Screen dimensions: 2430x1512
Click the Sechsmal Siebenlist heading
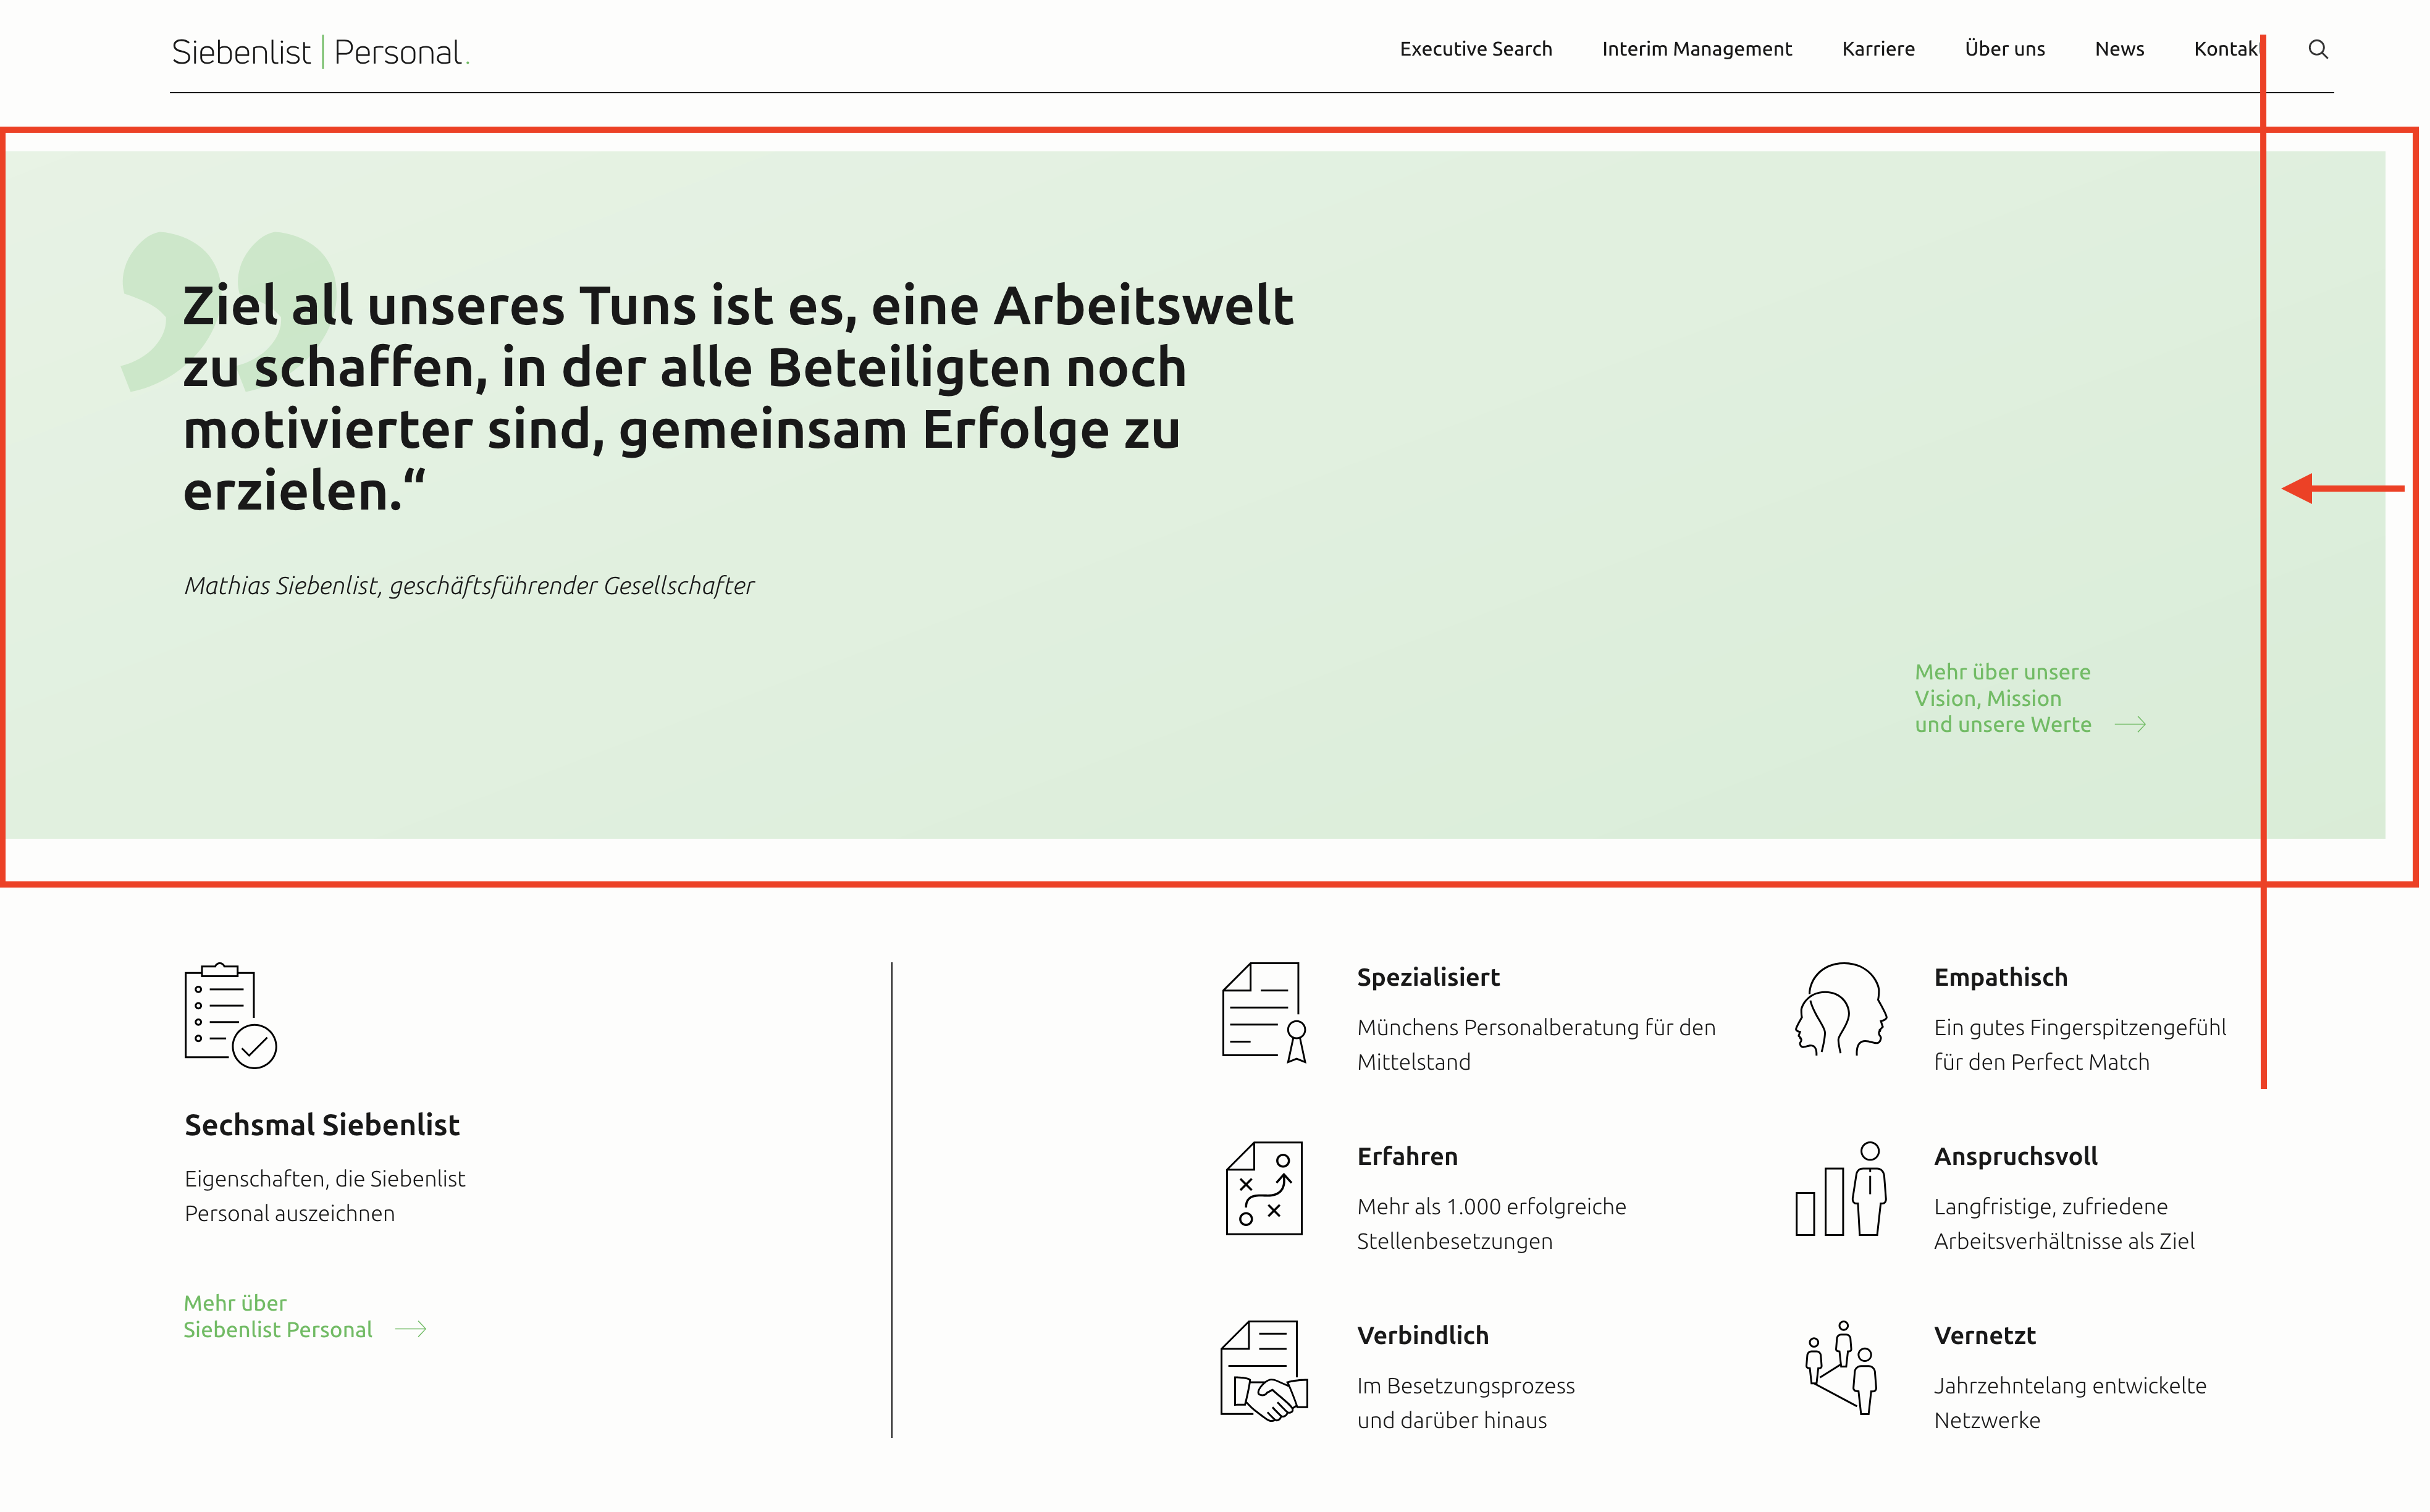[x=321, y=1125]
